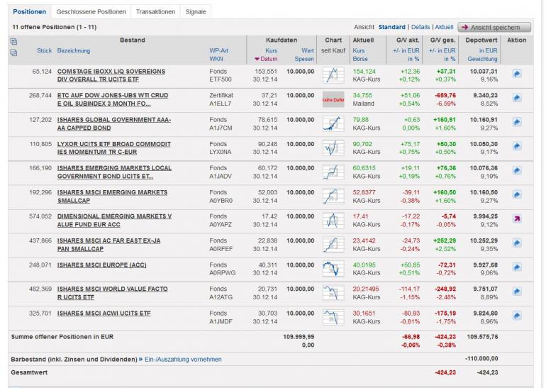
Task: Open chart thumbnail for iShares MSCI Europe
Action: click(x=333, y=269)
